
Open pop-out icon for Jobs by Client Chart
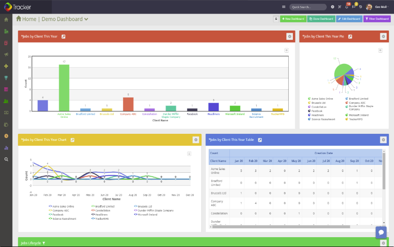click(72, 140)
